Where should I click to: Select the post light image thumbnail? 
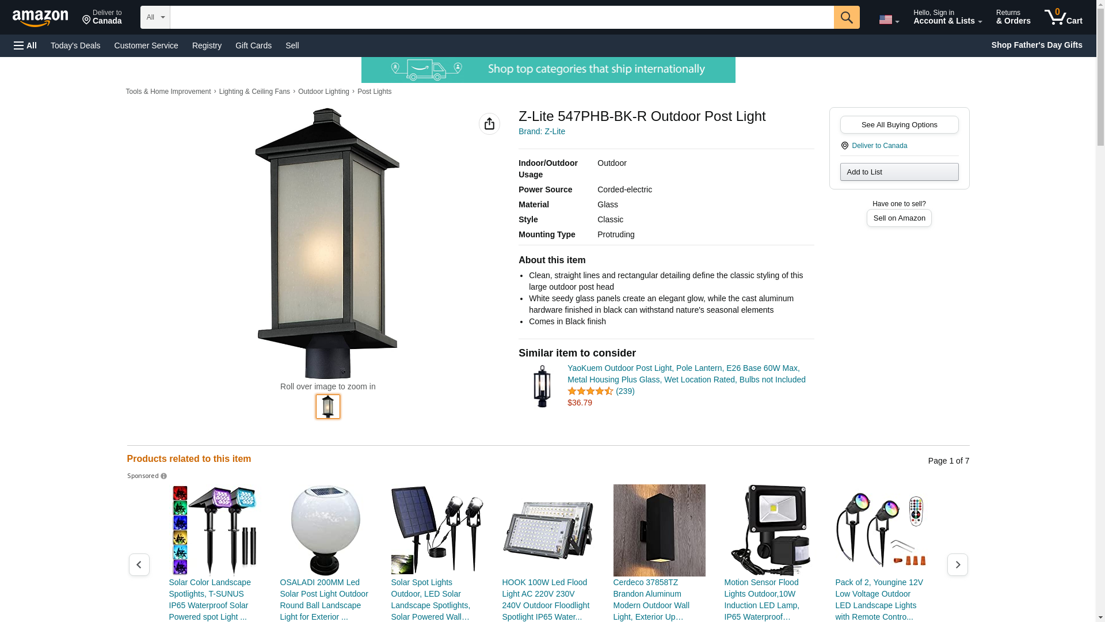(328, 407)
